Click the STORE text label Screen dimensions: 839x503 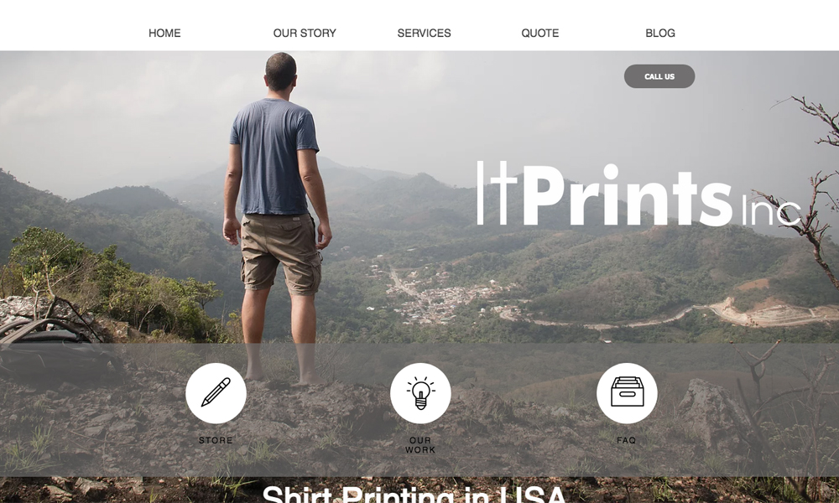[216, 440]
